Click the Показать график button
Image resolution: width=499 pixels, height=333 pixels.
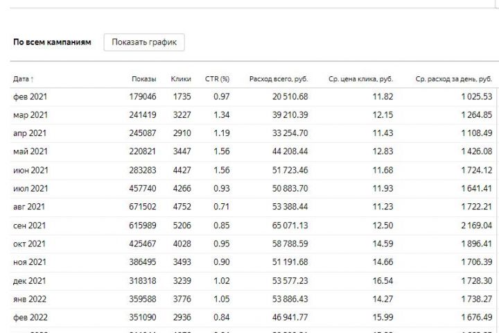tap(144, 42)
